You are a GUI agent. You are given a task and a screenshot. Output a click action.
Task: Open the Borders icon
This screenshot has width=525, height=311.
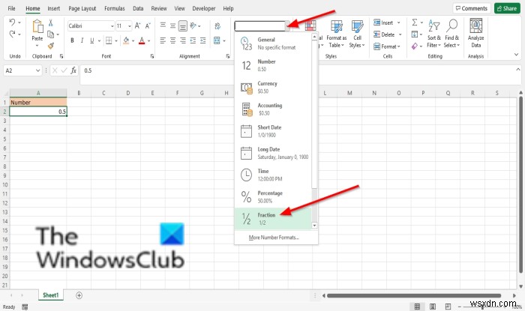109,40
